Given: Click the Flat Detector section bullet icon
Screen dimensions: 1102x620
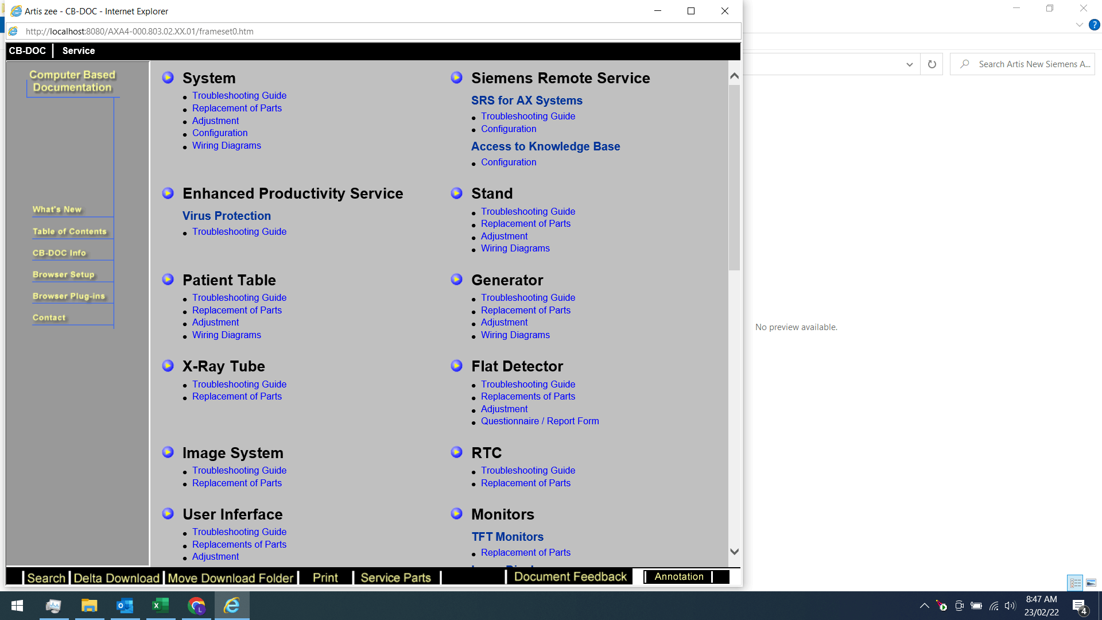Looking at the screenshot, I should [x=456, y=366].
